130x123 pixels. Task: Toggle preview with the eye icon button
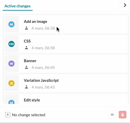[x=112, y=115]
